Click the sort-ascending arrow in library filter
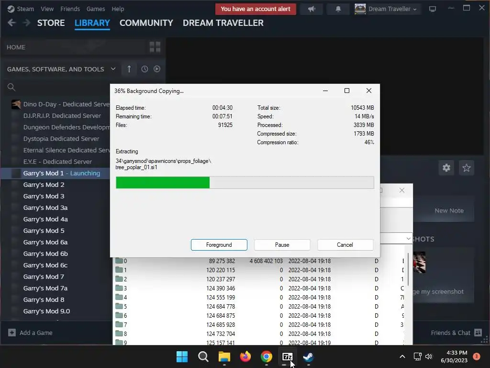Viewport: 490px width, 368px height. 129,69
